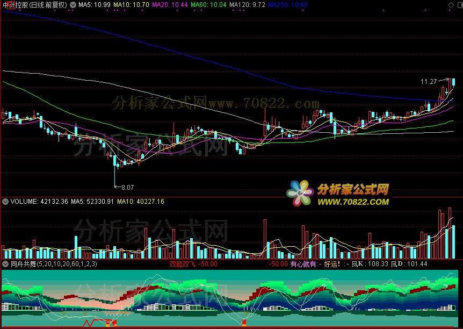
Task: Click the 凤D: 101.44 value
Action: (x=409, y=264)
